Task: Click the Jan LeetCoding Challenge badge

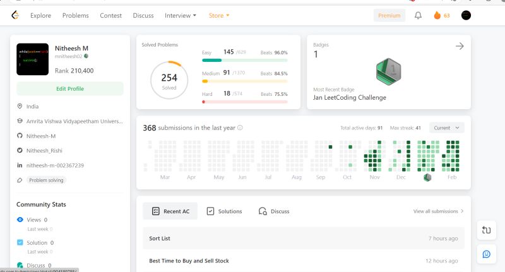Action: (388, 71)
